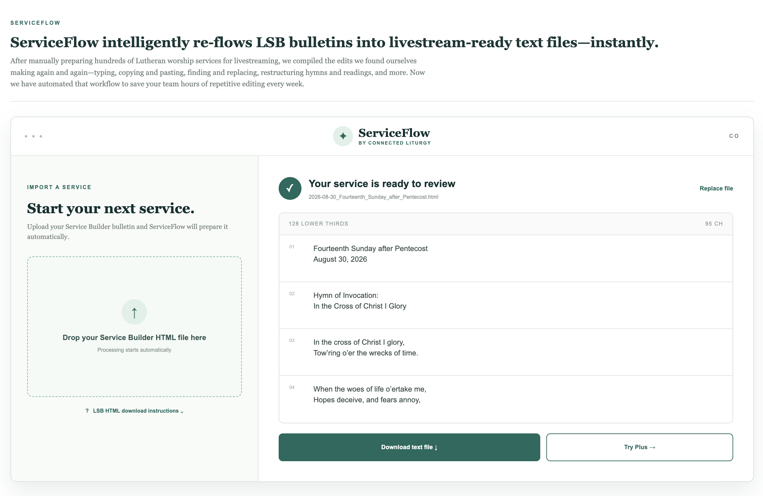Click the Start your next service heading
This screenshot has width=763, height=496.
click(111, 208)
